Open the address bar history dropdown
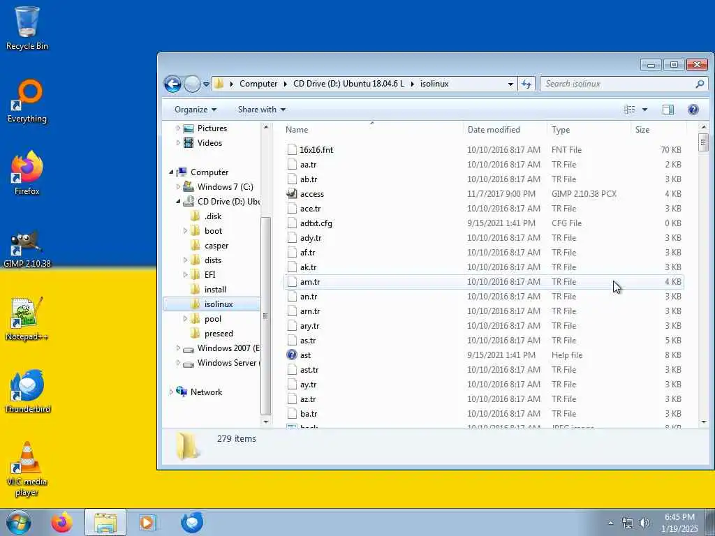The height and width of the screenshot is (536, 715). [510, 84]
